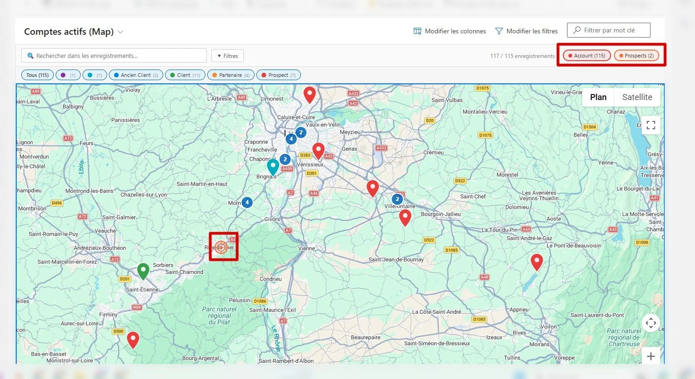Viewport: 695px width, 379px height.
Task: Click the red pin northwest of Villefontaine
Action: tap(373, 189)
